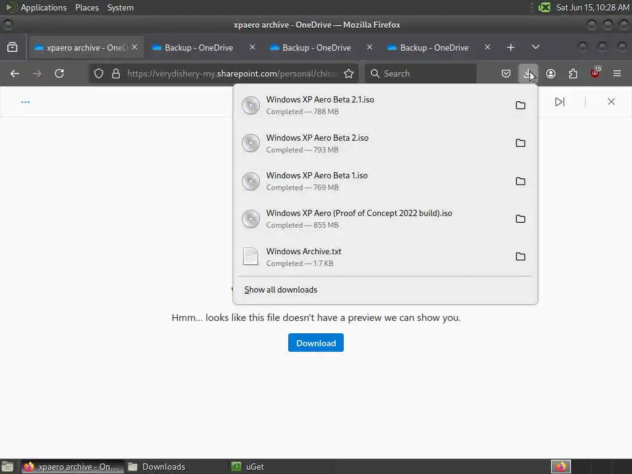Screen dimensions: 632x474
Task: Click xpaero archive Firefox taskbar button
Action: pyautogui.click(x=73, y=467)
